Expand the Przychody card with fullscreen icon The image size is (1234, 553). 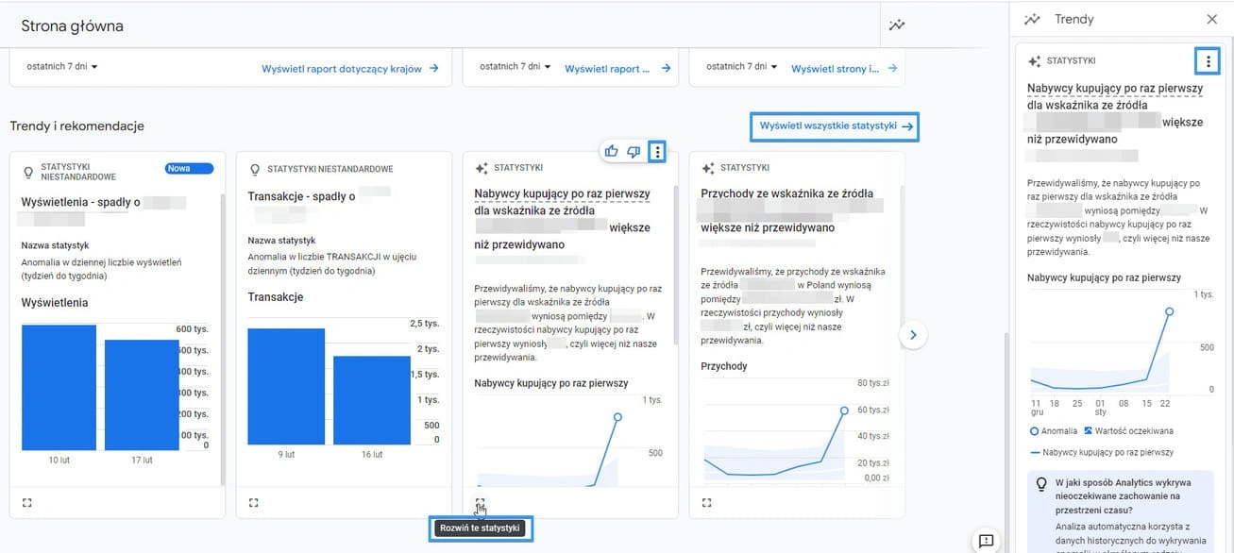click(707, 503)
